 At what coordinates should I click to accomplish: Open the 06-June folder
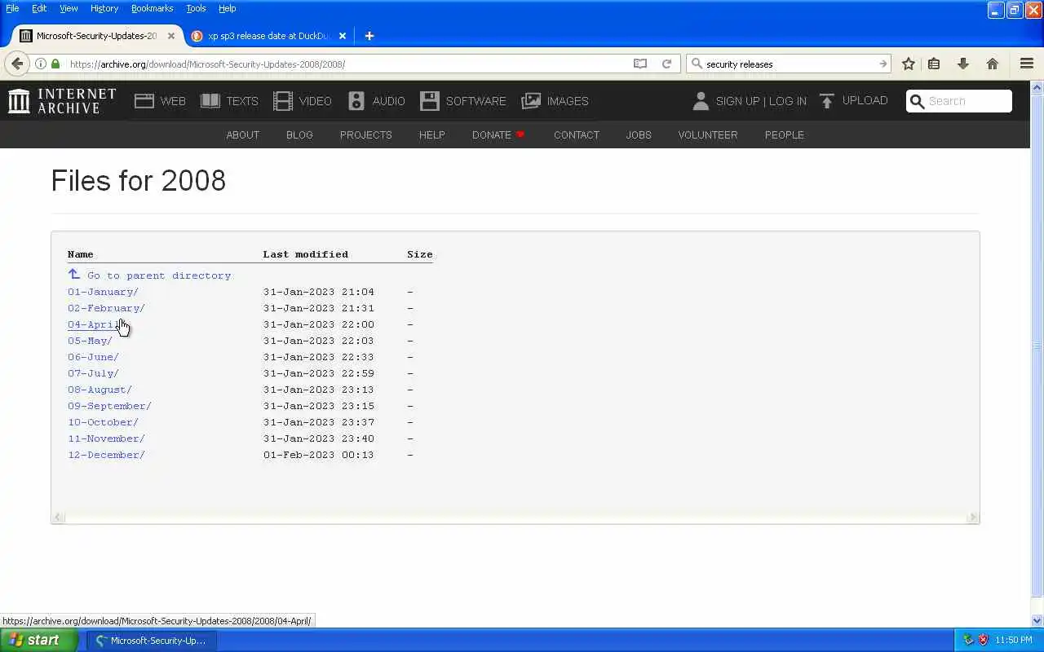coord(93,357)
